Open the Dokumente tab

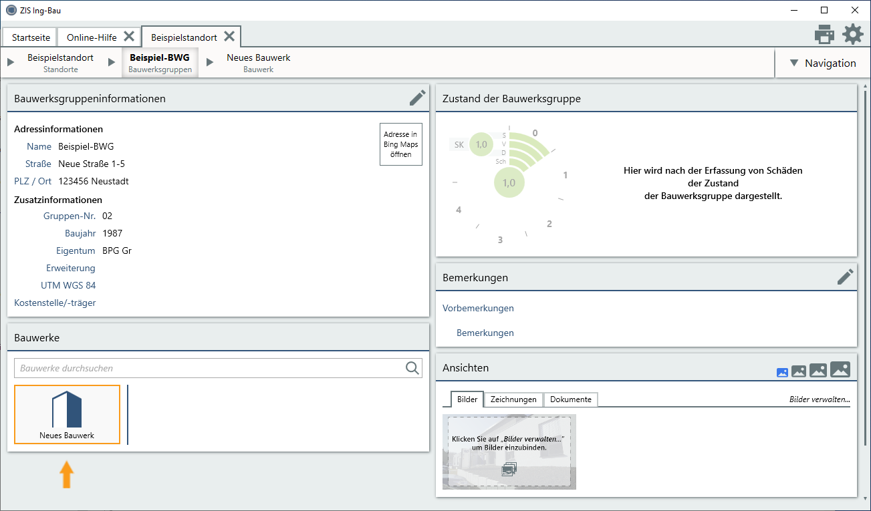coord(570,399)
